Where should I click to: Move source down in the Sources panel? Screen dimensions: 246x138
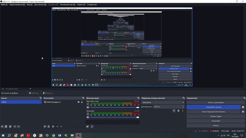point(61,127)
